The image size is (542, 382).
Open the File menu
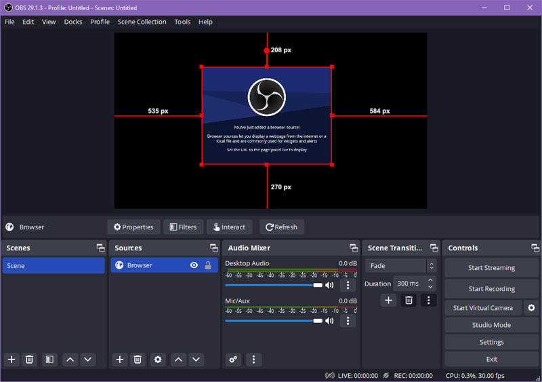click(x=9, y=22)
